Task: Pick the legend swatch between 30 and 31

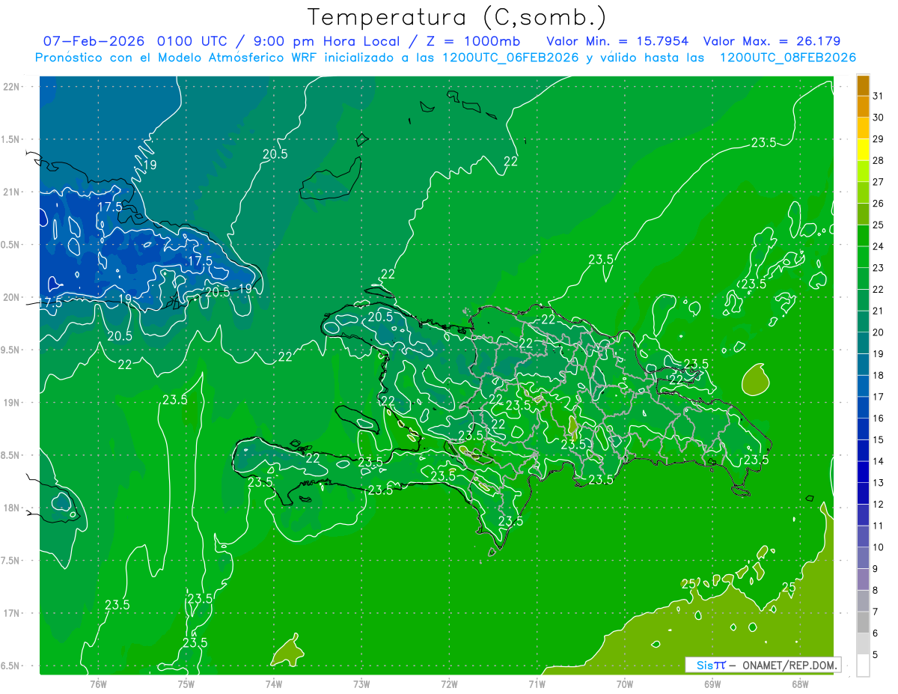Action: click(864, 106)
